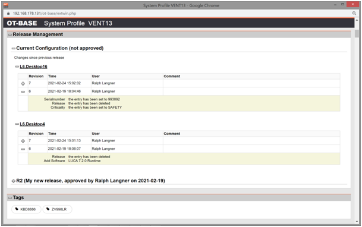Click the timestamp 2021-02-19 18:06:07
362x227 pixels.
click(x=64, y=149)
